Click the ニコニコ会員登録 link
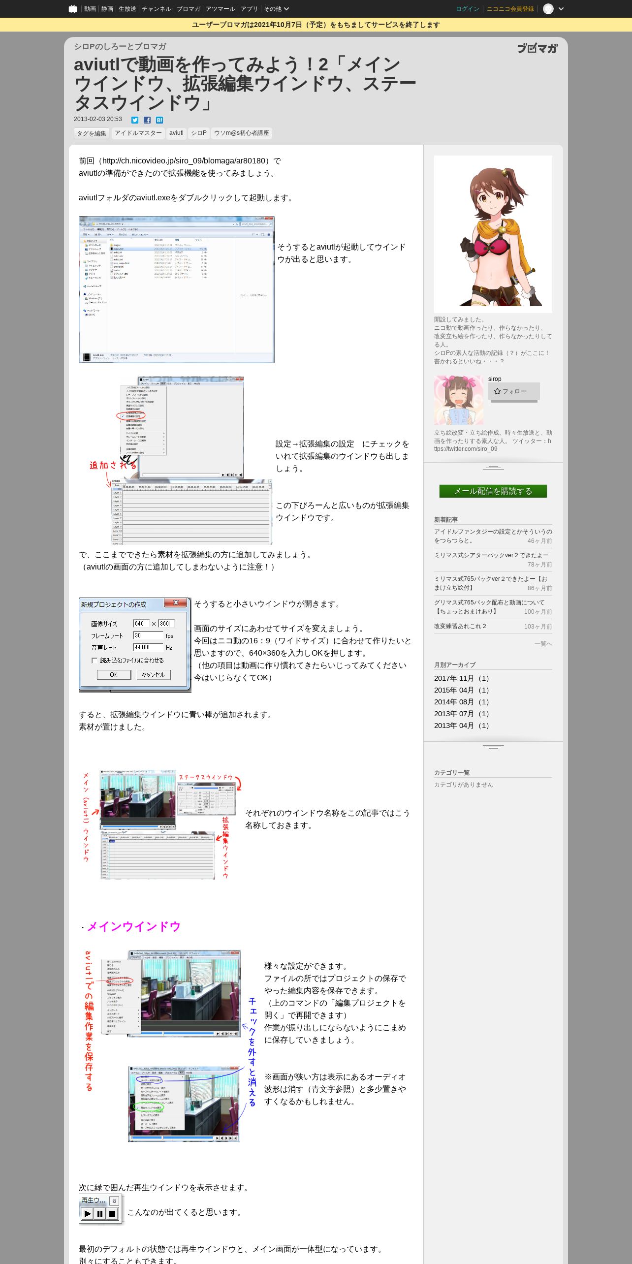Viewport: 632px width, 1264px height. (x=510, y=9)
